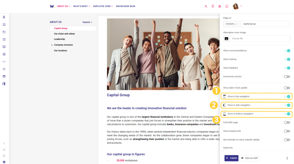The width and height of the screenshot is (294, 164).
Task: Turn off Show in bottom navigation
Action: point(287,114)
